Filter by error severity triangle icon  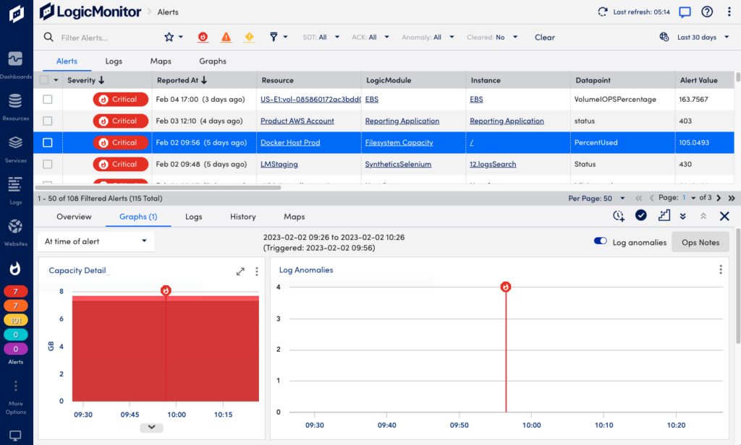226,37
